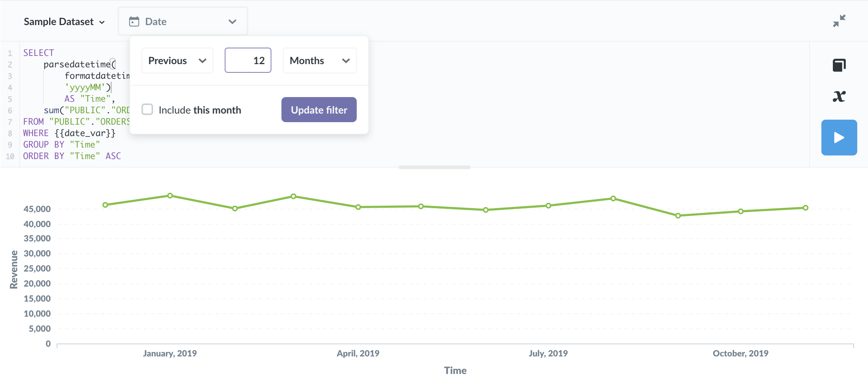Click the ORDER BY "Time" ASC code line
The image size is (868, 379).
72,156
